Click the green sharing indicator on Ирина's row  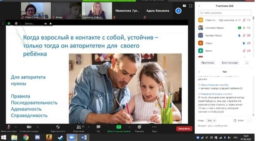[239, 28]
